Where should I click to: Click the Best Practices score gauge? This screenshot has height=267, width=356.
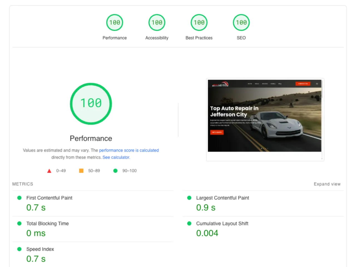pyautogui.click(x=199, y=23)
